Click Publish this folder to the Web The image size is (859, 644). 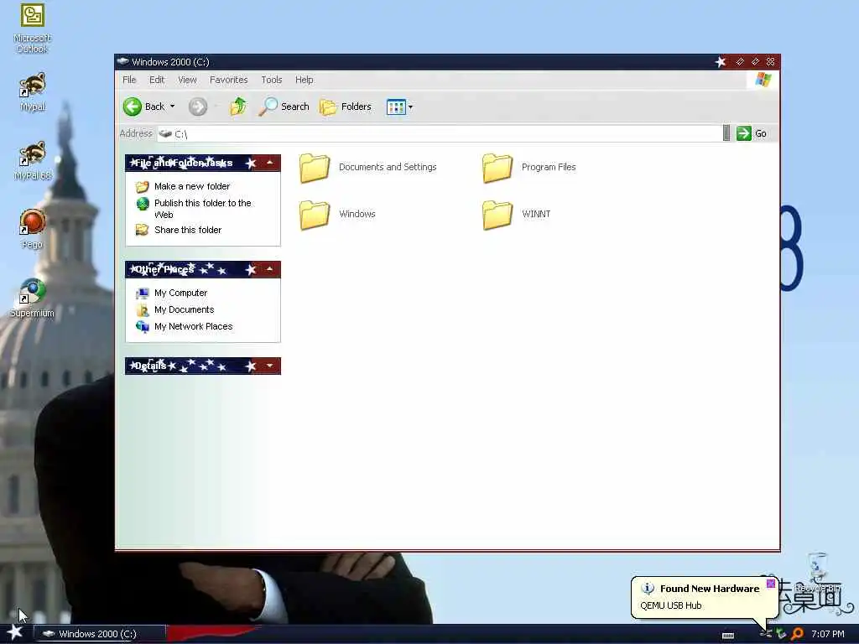click(203, 208)
